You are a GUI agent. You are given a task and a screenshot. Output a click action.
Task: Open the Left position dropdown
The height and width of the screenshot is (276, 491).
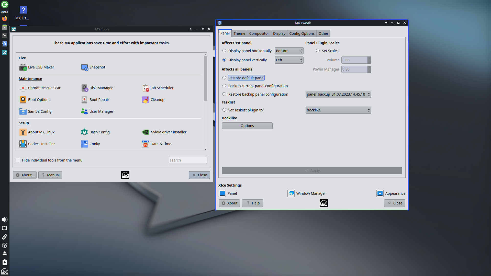289,60
